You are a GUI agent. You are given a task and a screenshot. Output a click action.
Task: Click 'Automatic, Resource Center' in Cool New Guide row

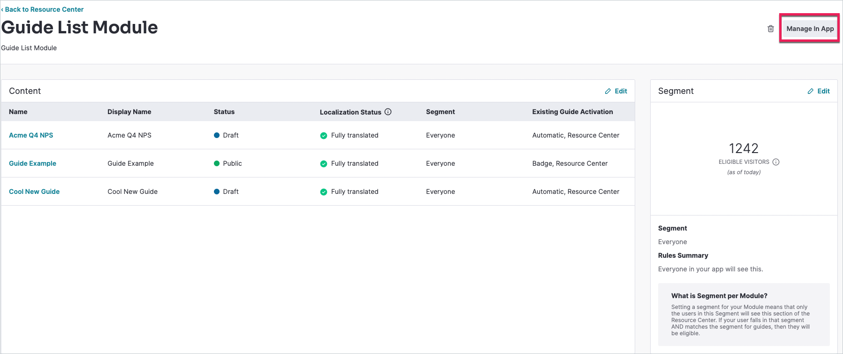tap(576, 192)
